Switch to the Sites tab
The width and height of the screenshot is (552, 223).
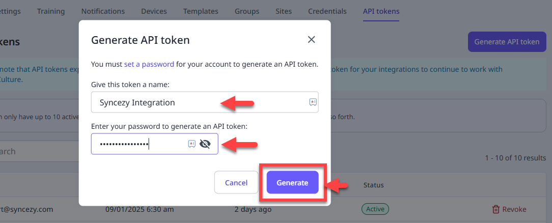pyautogui.click(x=284, y=11)
